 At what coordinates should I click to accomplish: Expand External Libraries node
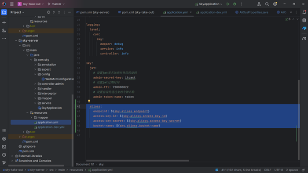pyautogui.click(x=12, y=156)
